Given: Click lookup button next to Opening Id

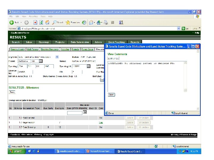Looking at the screenshot, I should pos(89,66).
